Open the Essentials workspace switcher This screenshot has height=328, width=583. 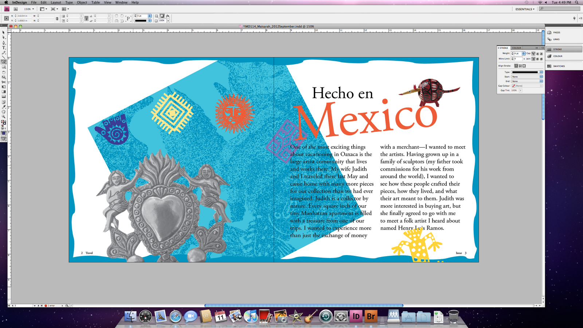coord(525,9)
